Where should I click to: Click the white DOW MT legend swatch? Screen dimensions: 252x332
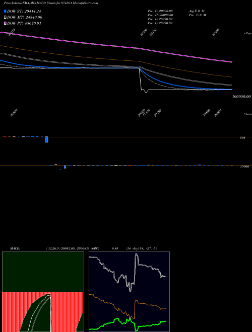[x=5, y=17]
